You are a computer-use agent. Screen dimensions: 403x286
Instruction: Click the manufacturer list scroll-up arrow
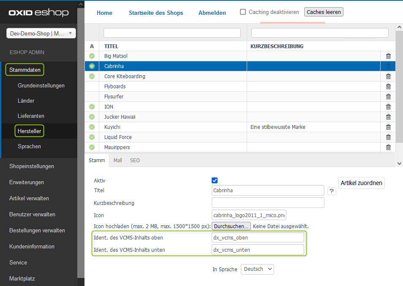399,27
